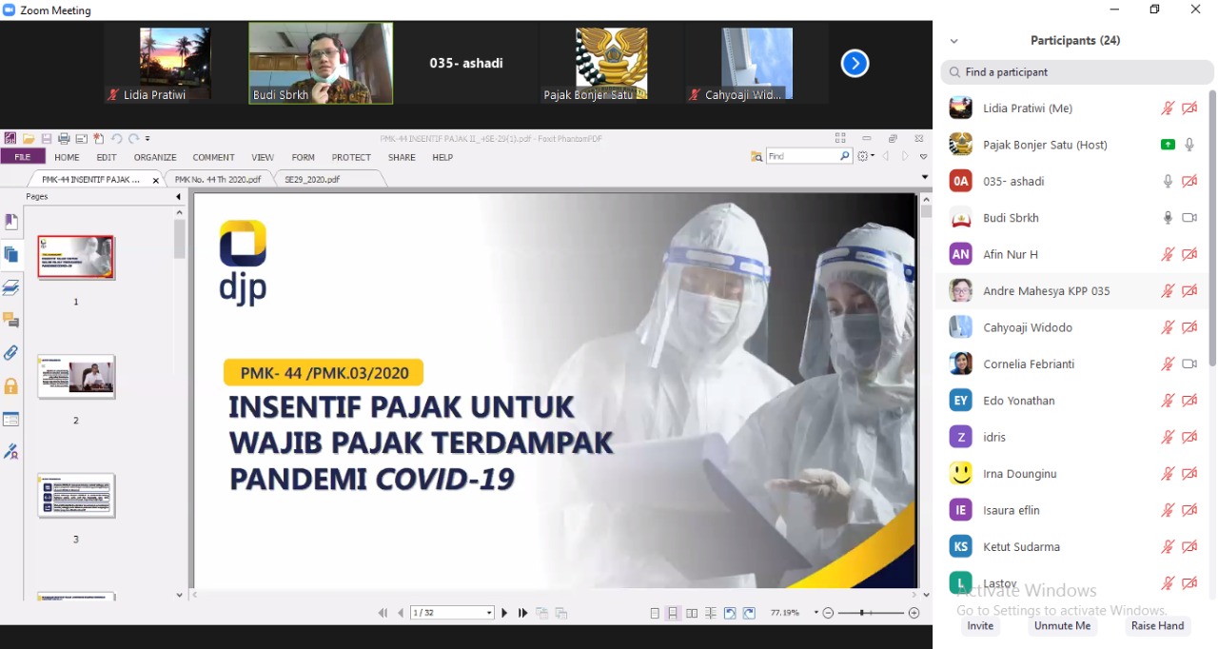Toggle mute icon for Lidia Pratiwi (Me)

coord(1168,108)
